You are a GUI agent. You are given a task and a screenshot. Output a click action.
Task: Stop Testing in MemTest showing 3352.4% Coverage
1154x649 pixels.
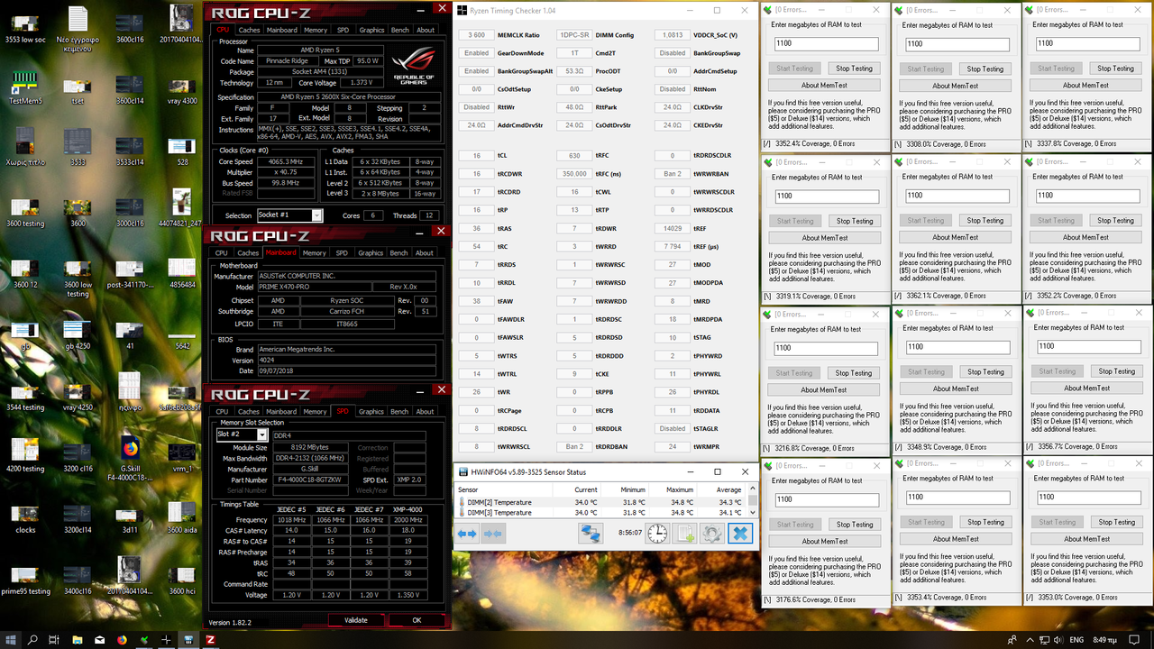pos(854,69)
